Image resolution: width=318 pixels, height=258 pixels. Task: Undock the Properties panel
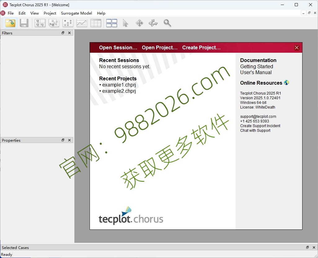point(63,140)
